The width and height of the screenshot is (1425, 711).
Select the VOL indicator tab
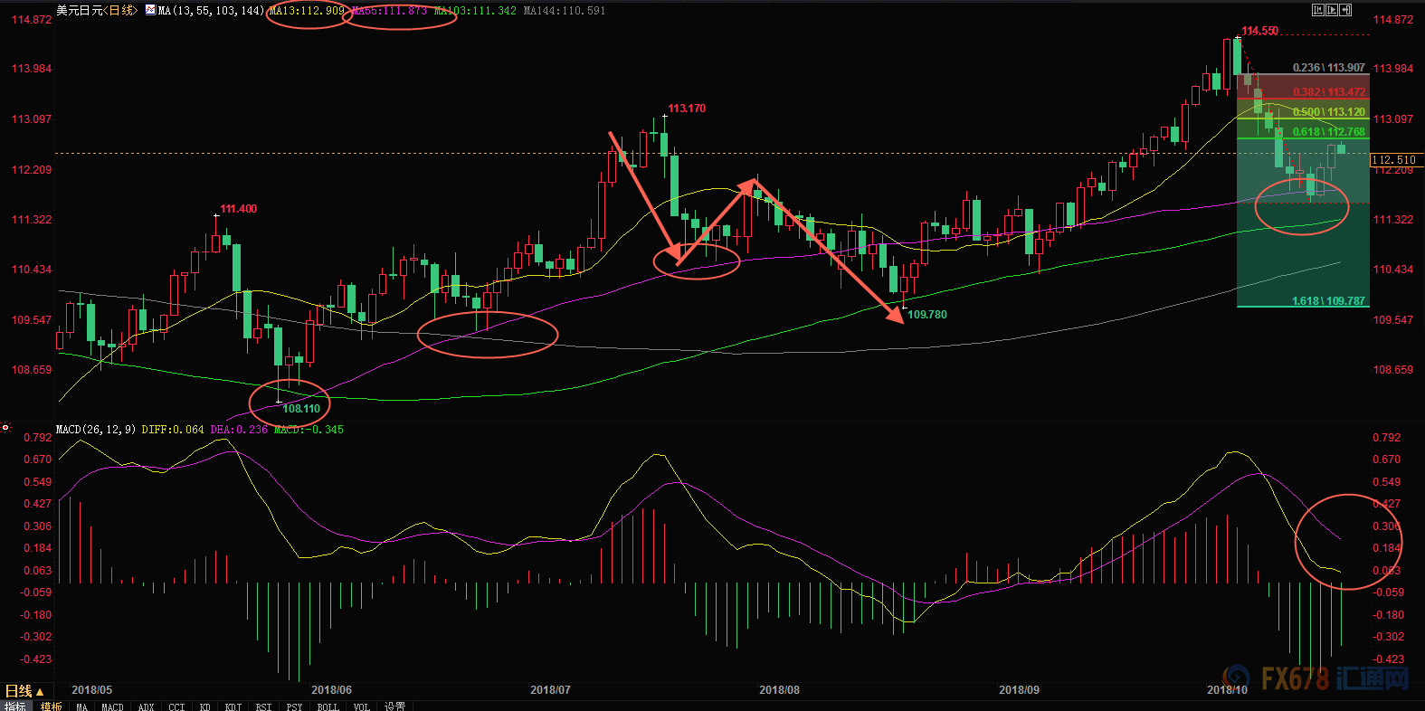[362, 706]
